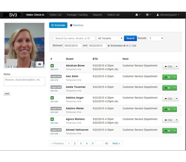Uncheck the In filter checkbox
Screen dimensions: 186x162
pos(124,46)
